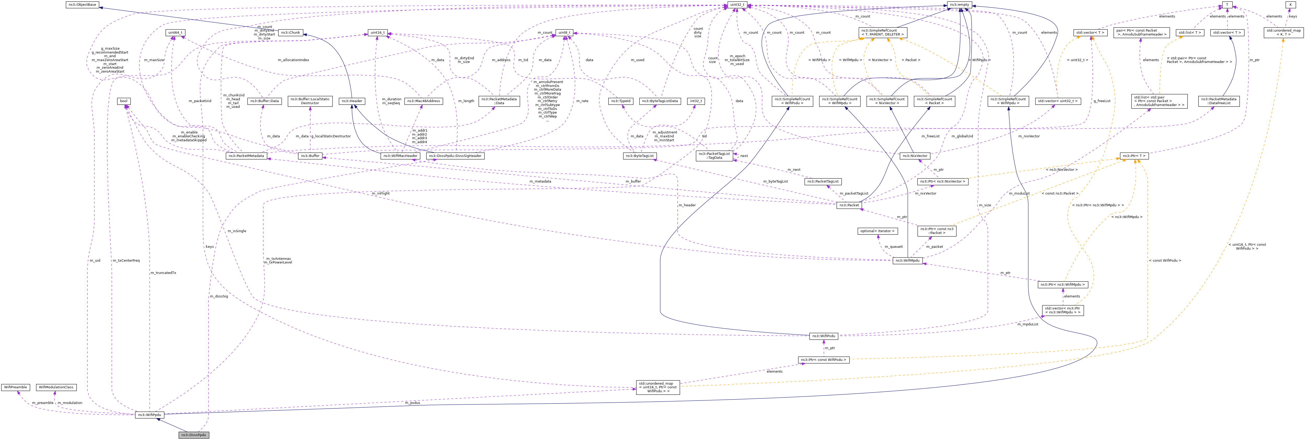
Task: Open the optional< Iterator > node
Action: (878, 231)
